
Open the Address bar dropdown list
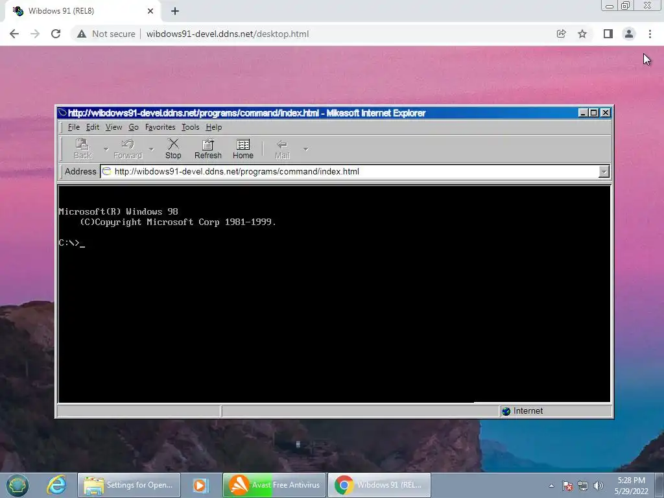604,171
